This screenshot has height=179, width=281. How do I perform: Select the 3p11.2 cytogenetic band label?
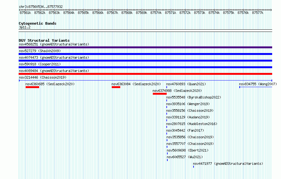25,27
